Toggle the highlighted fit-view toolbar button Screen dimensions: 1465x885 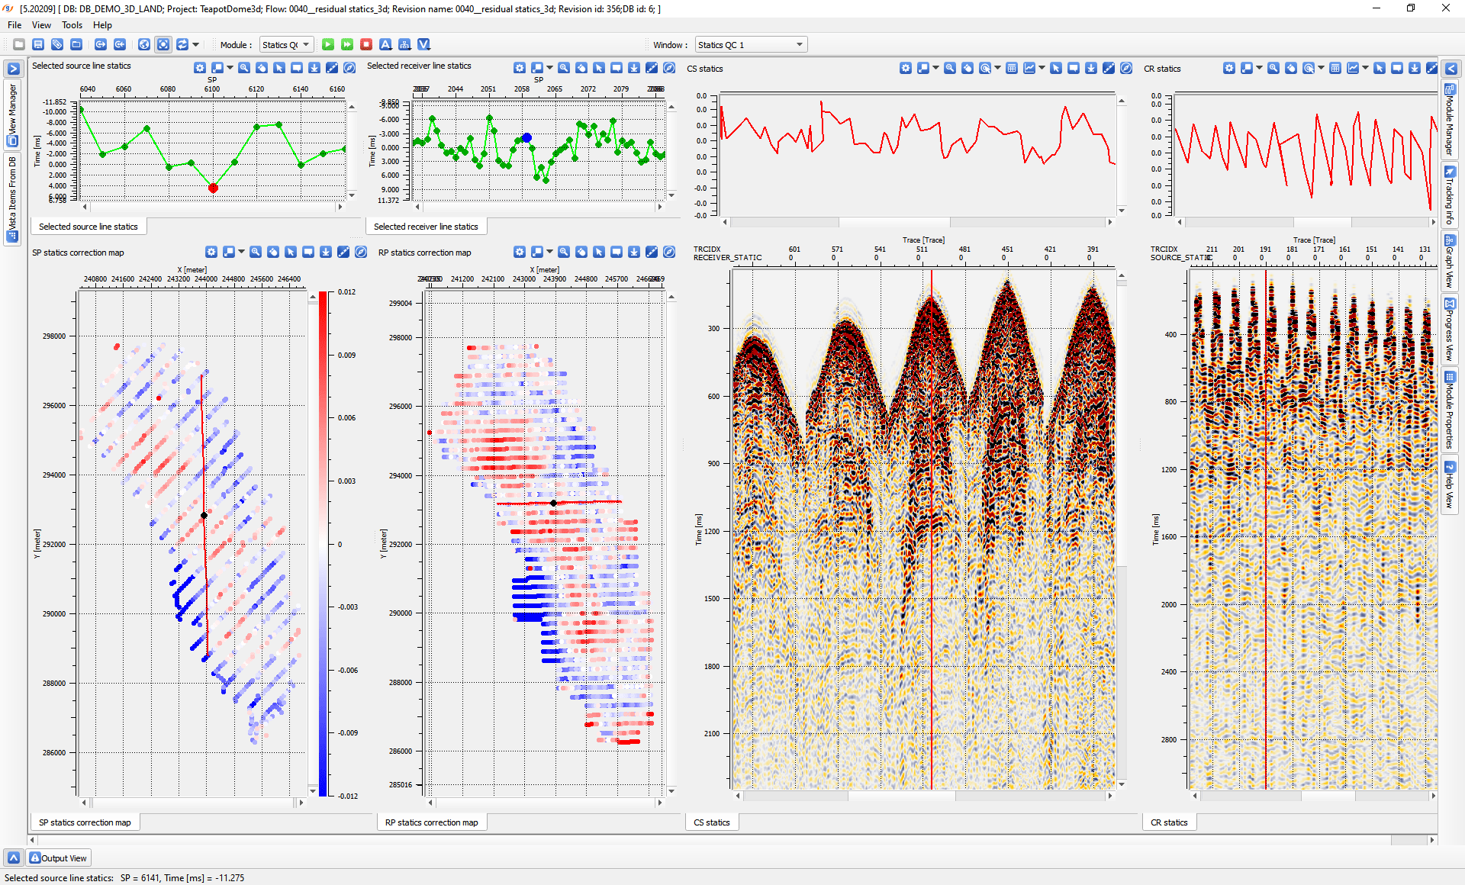(x=163, y=45)
